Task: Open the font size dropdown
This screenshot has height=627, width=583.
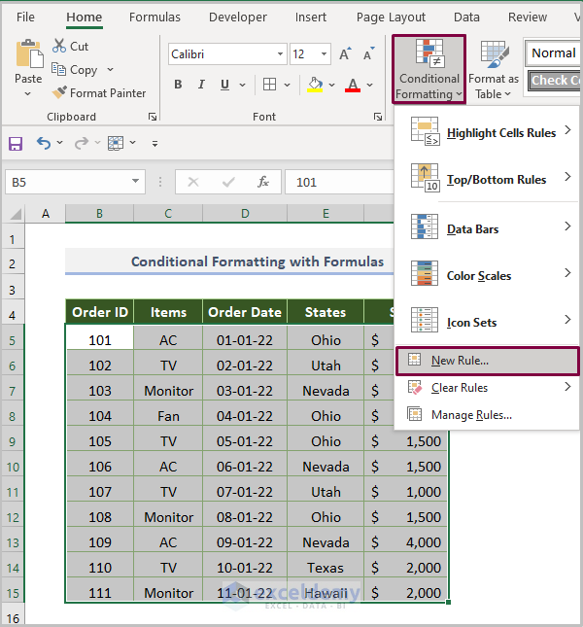Action: coord(324,54)
